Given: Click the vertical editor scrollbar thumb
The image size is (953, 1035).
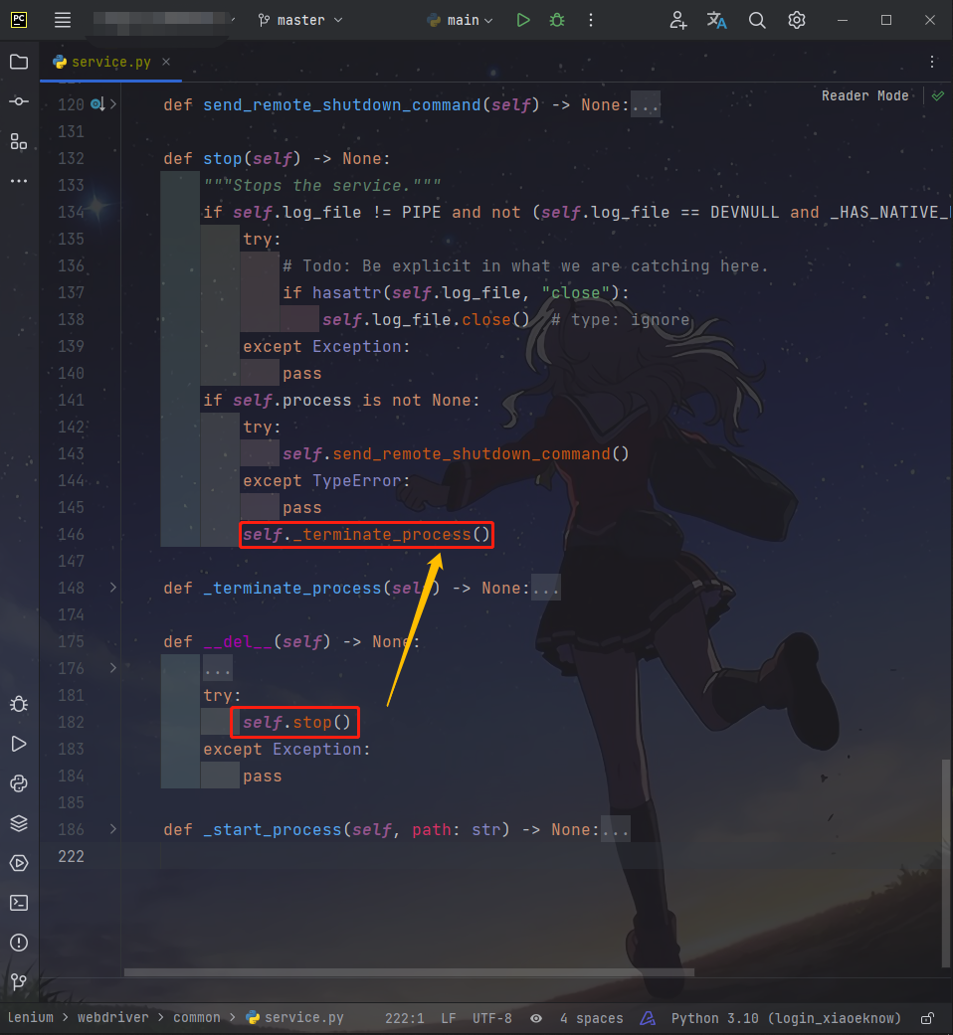Looking at the screenshot, I should tap(946, 863).
